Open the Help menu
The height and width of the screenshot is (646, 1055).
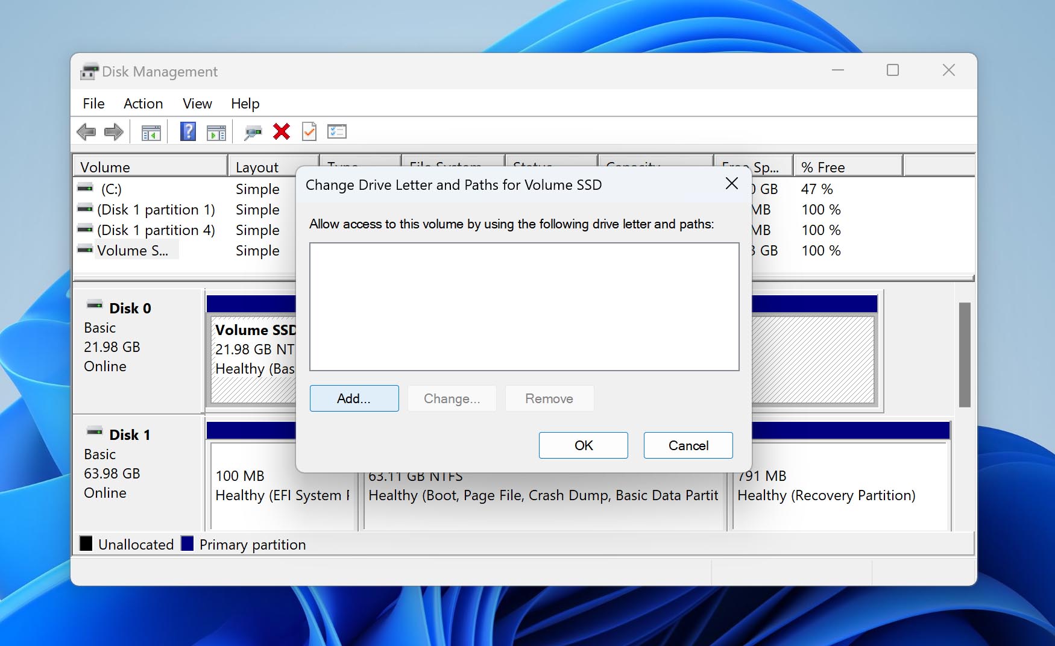245,104
